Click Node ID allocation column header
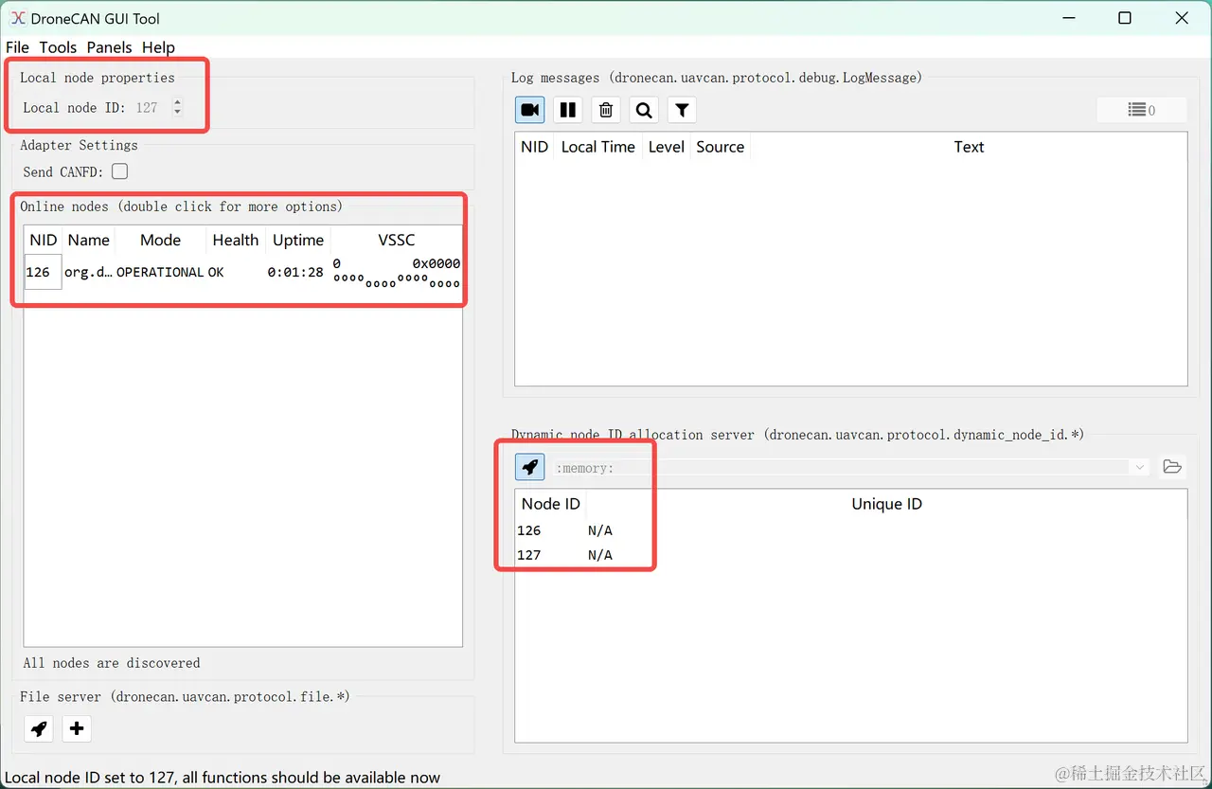Viewport: 1212px width, 789px height. [x=551, y=504]
